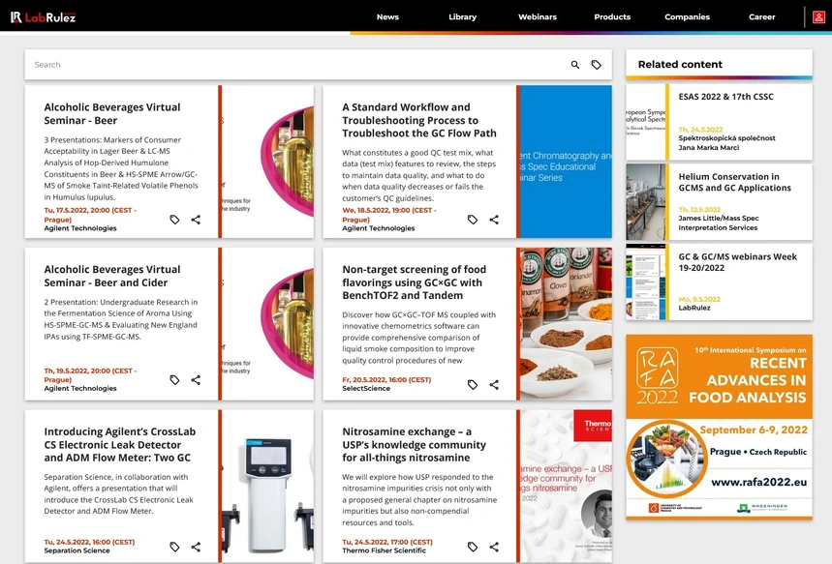
Task: Click the ESAS 2022 thumbnail image
Action: [x=645, y=122]
